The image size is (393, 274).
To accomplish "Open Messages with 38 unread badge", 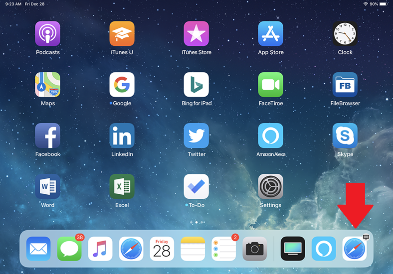I will coord(69,249).
